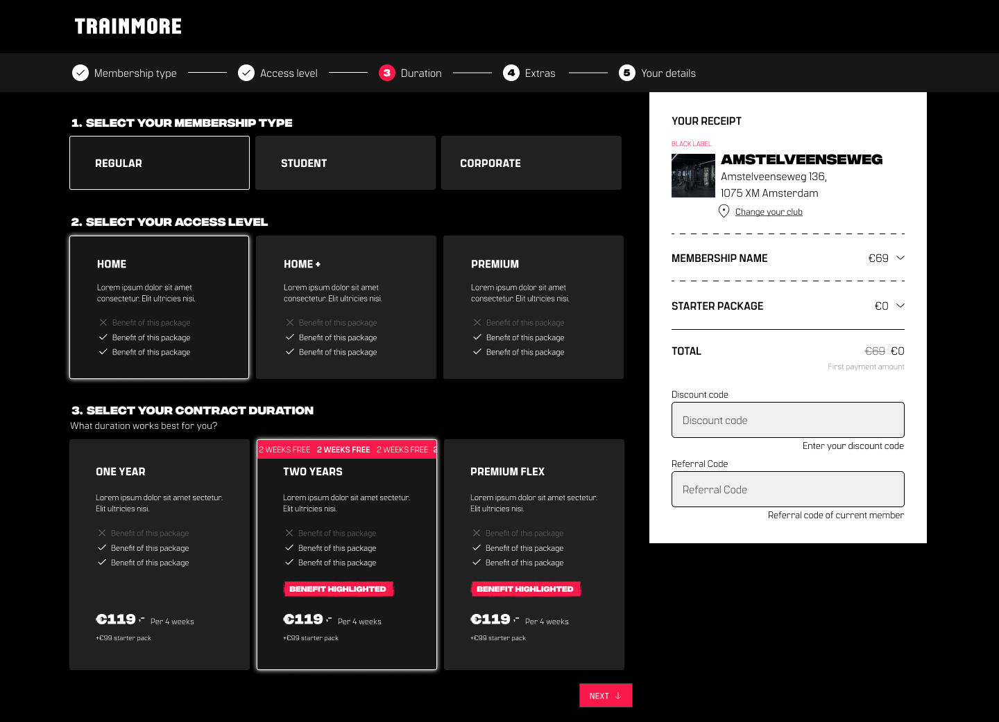Click '3. Select your contract duration' heading
The height and width of the screenshot is (722, 999).
[x=193, y=410]
